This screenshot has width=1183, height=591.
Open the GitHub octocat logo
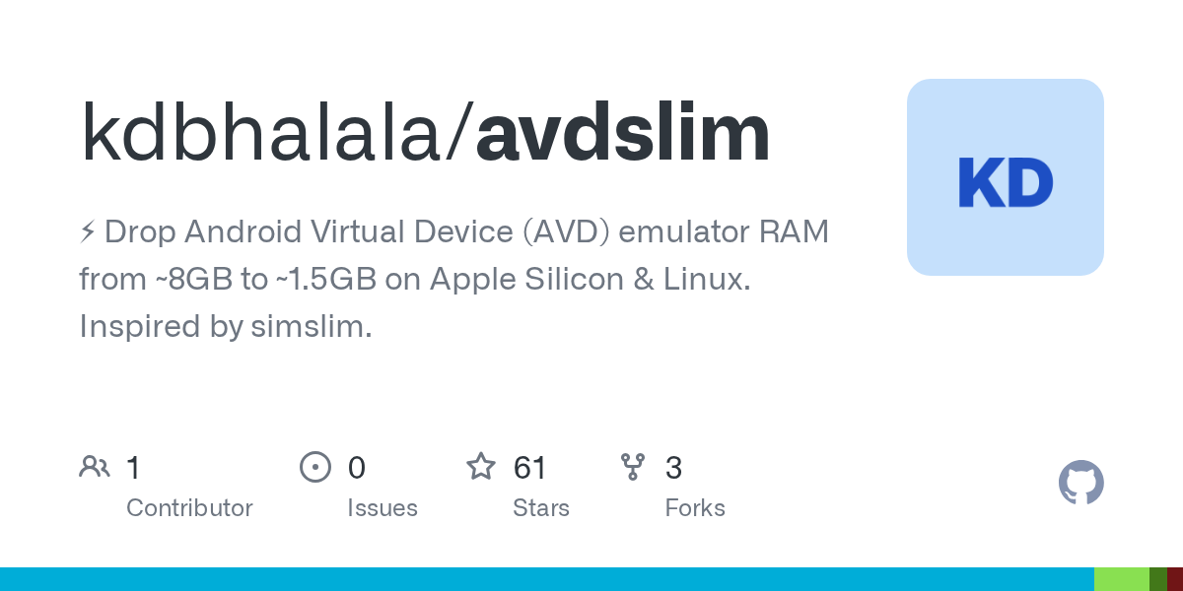[1081, 483]
